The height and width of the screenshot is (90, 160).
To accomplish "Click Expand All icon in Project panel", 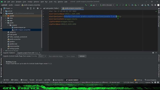I will (31, 8).
